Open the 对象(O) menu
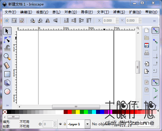This screenshot has width=162, height=131. point(71,12)
